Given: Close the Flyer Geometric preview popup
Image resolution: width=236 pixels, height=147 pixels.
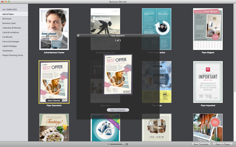Looking at the screenshot, I should (78, 36).
